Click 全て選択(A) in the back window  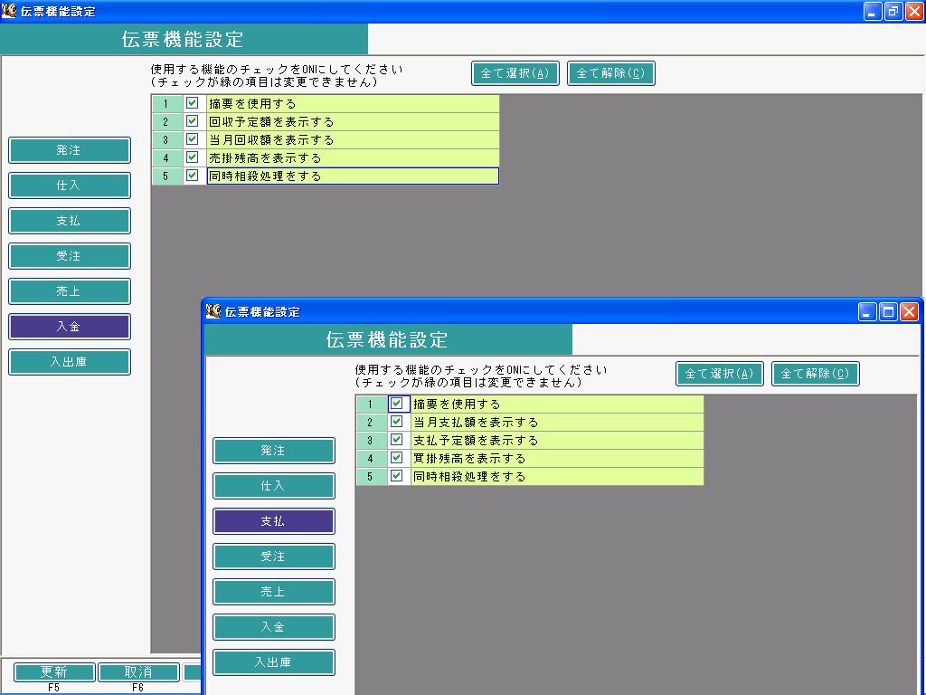(515, 73)
